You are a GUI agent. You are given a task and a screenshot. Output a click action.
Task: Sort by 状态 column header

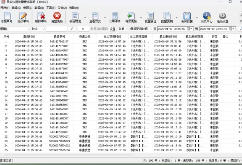click(x=214, y=37)
